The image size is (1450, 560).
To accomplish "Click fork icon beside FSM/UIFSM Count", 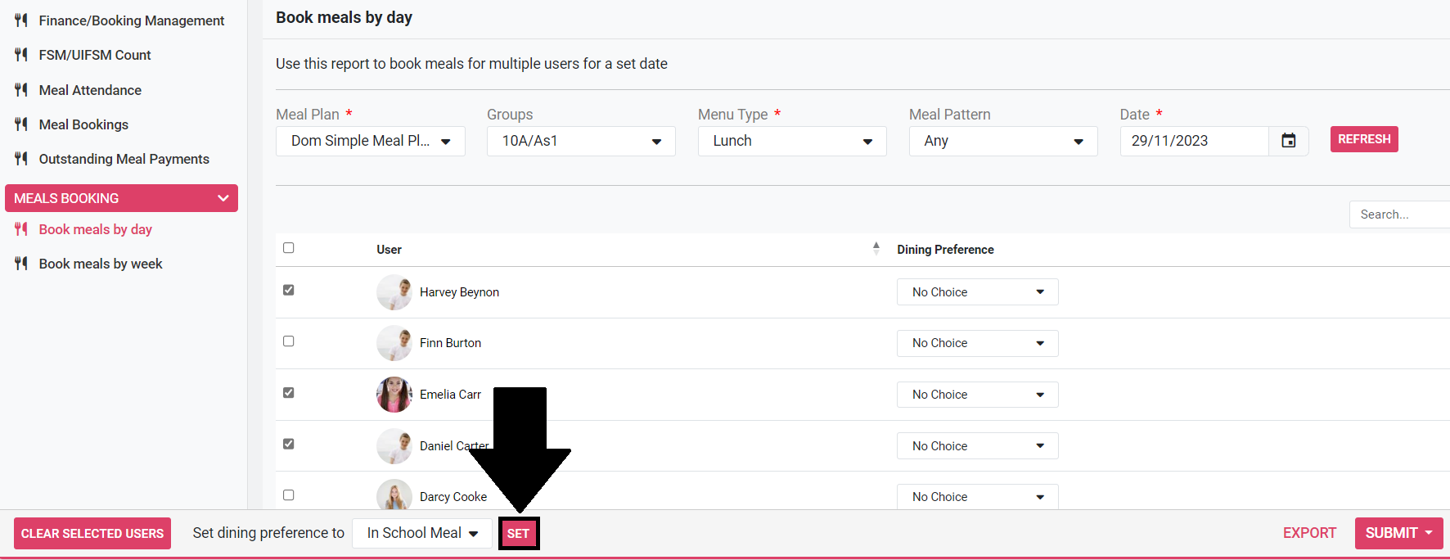I will pyautogui.click(x=21, y=55).
